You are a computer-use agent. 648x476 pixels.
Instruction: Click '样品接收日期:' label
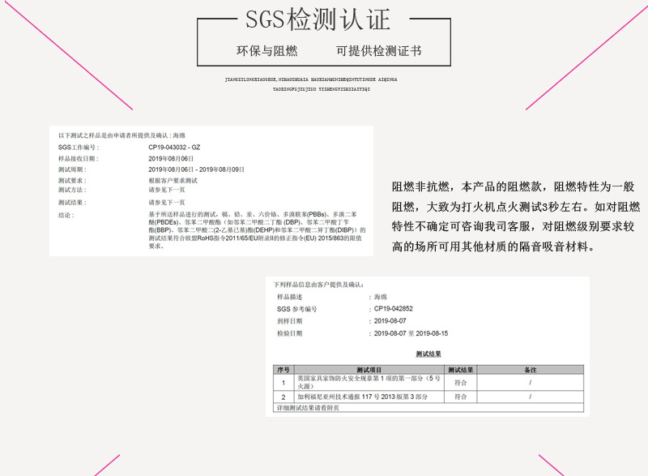pos(79,158)
